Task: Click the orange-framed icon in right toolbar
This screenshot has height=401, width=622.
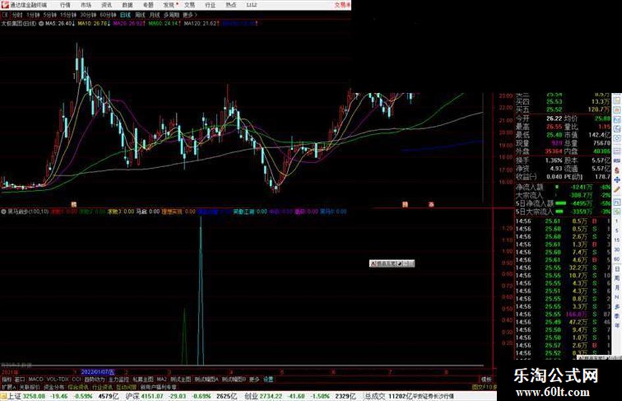Action: 617,109
